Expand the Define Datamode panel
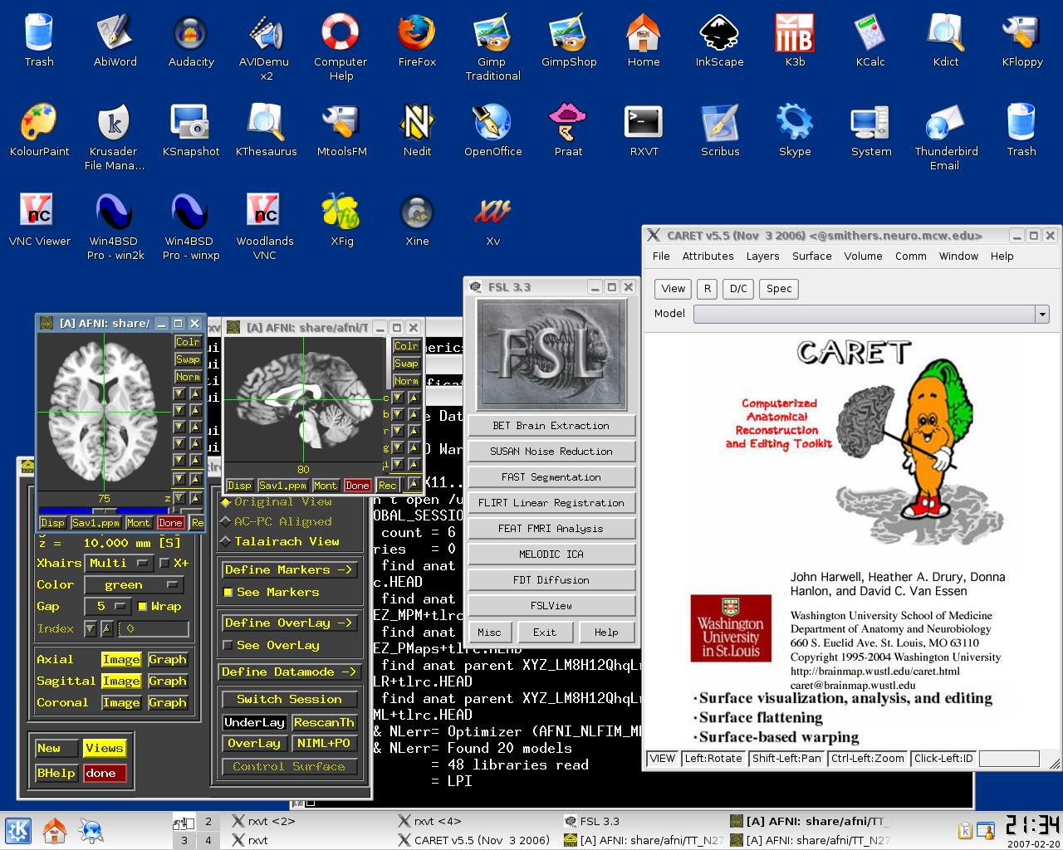Image resolution: width=1063 pixels, height=850 pixels. [289, 672]
